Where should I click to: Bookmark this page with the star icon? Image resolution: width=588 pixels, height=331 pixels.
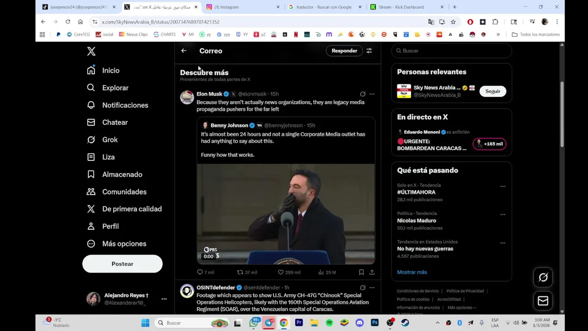coord(453,22)
